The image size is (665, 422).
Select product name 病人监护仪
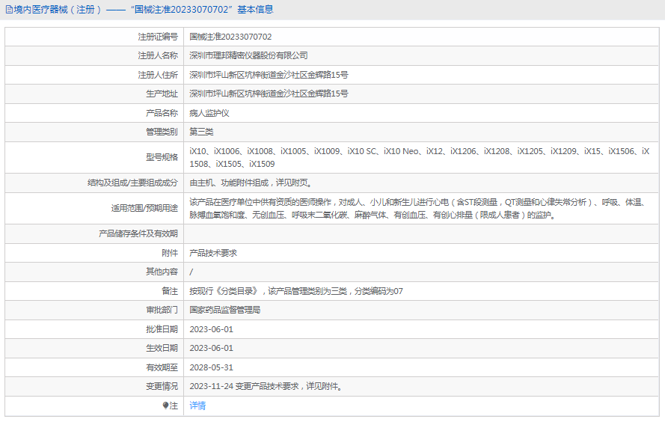click(x=209, y=113)
